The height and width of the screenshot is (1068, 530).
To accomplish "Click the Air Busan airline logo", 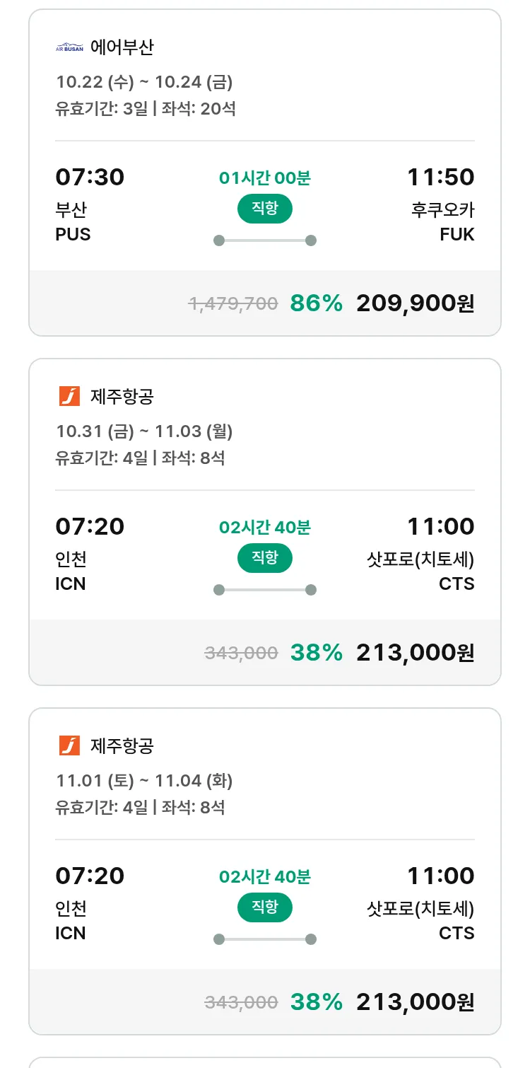I will [69, 47].
